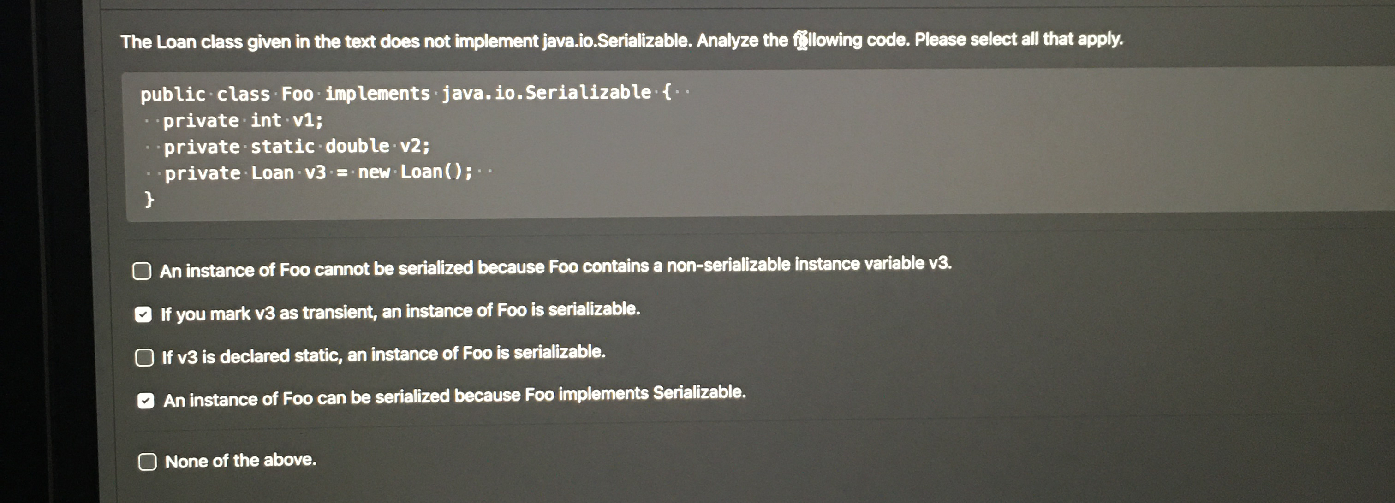Check the option 'If v3 is declared static'
1395x503 pixels.
[144, 357]
